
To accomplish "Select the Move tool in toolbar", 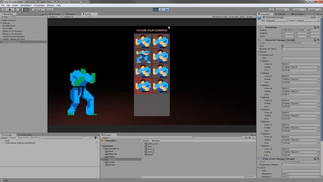I will click(10, 10).
